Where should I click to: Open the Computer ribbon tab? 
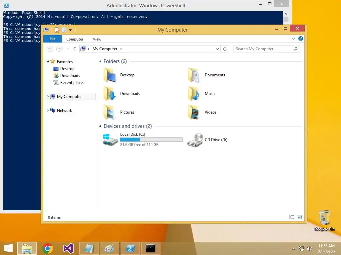pyautogui.click(x=75, y=39)
